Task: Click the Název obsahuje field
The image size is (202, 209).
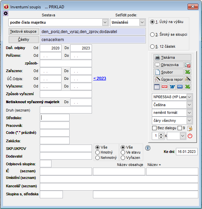Action: click(x=119, y=171)
